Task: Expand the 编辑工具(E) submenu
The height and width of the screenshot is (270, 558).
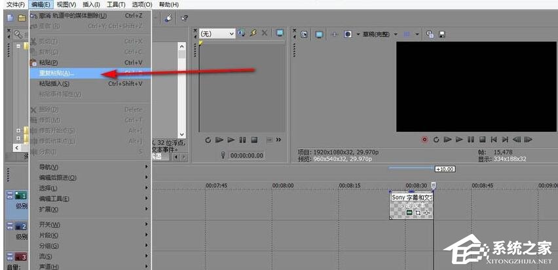Action: coord(90,199)
